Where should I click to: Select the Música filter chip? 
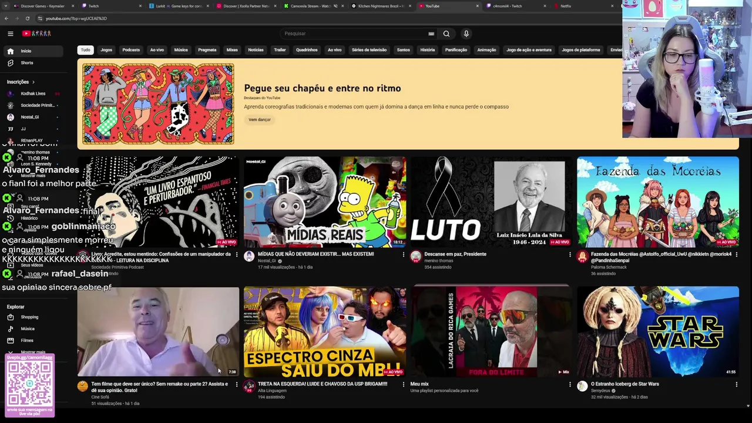click(x=181, y=50)
